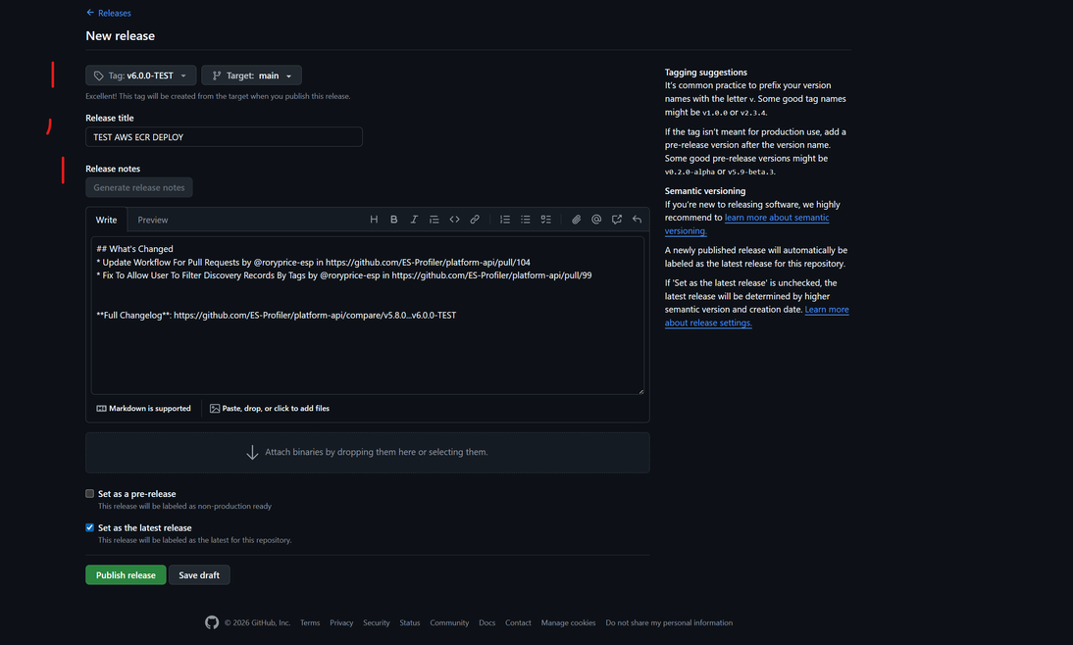Open the 'learn more about semantic versioning' link
The image size is (1073, 645).
pos(776,218)
